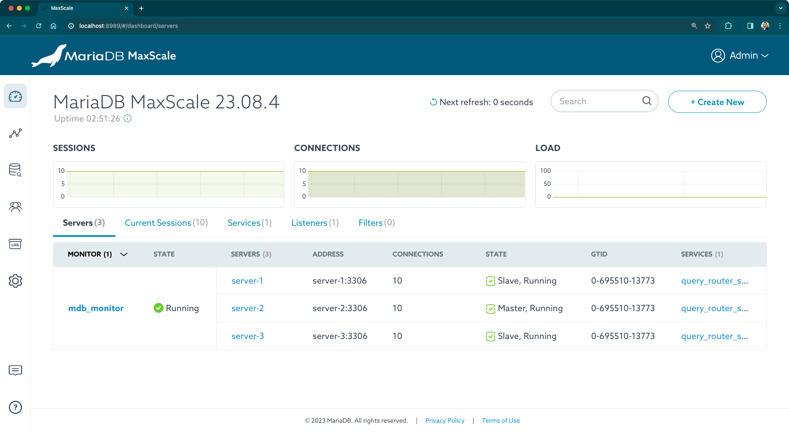Open the feedback comment icon in sidebar
Screen dimensions: 789x433
click(15, 371)
